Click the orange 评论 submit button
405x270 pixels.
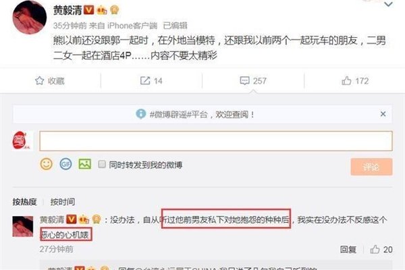pos(371,167)
